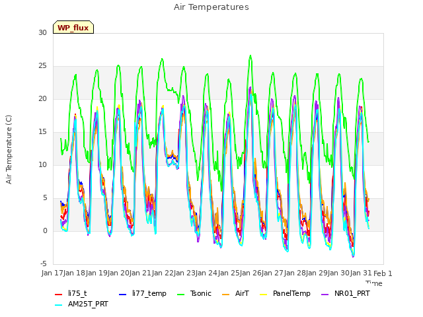This screenshot has height=317, width=423.
Task: Click the Air Temperature (C) axis label
Action: point(9,150)
